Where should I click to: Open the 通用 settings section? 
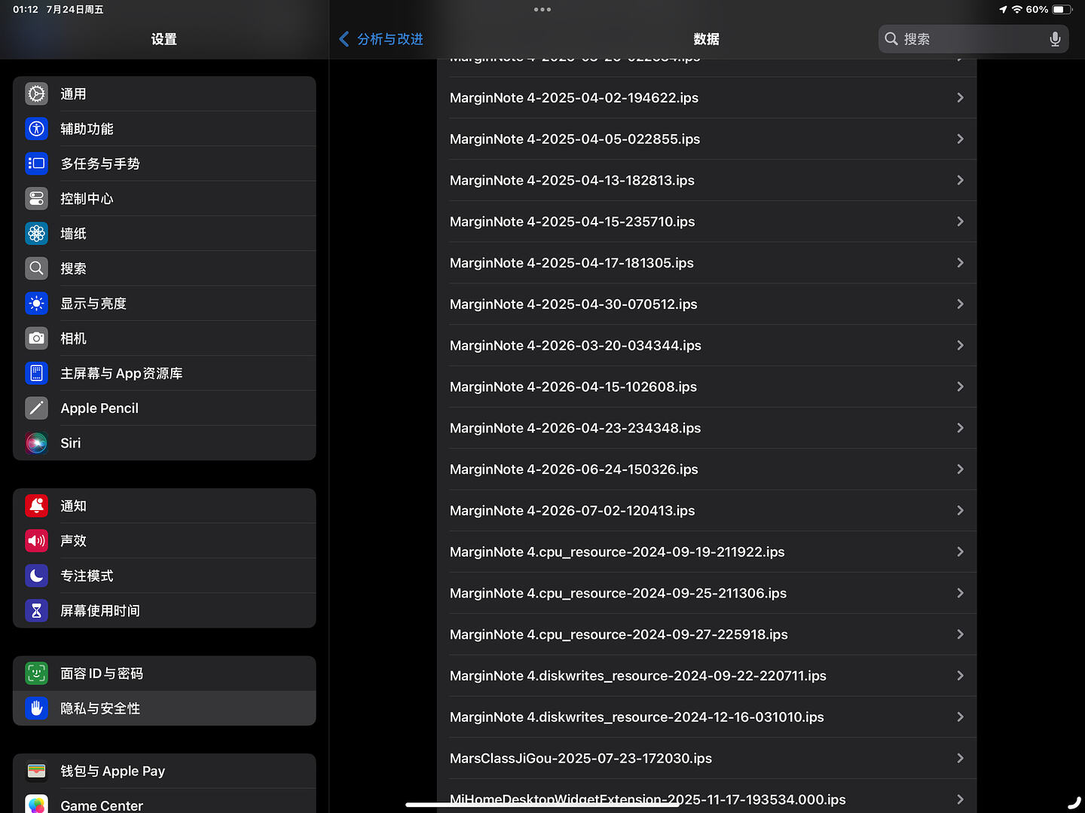[x=164, y=94]
